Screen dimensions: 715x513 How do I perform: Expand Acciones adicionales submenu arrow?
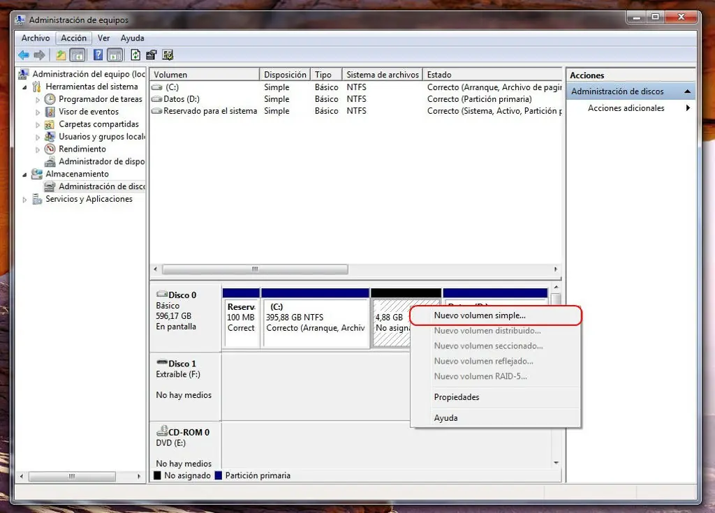[688, 108]
